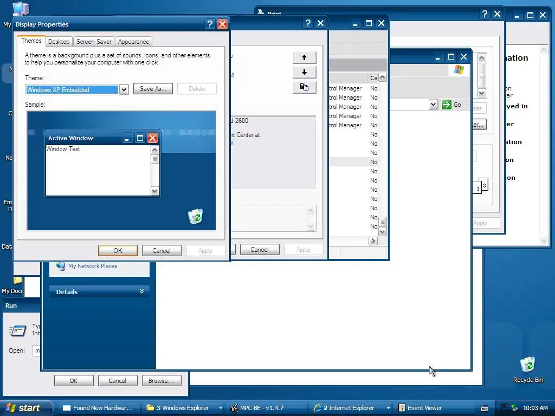Select Found New Hardware taskbar button
The height and width of the screenshot is (416, 555).
click(98, 408)
